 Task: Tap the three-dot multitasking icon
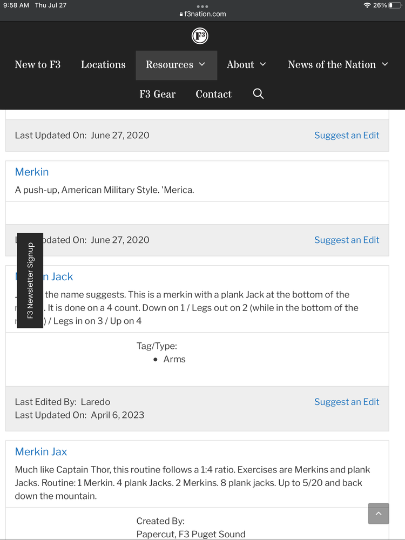coord(202,6)
